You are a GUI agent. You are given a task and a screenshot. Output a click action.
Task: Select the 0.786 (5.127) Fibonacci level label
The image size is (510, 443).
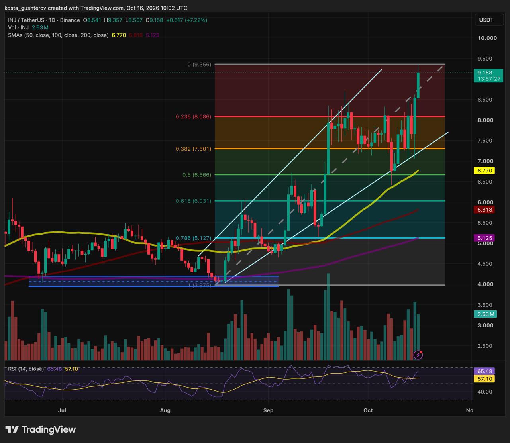click(x=194, y=238)
